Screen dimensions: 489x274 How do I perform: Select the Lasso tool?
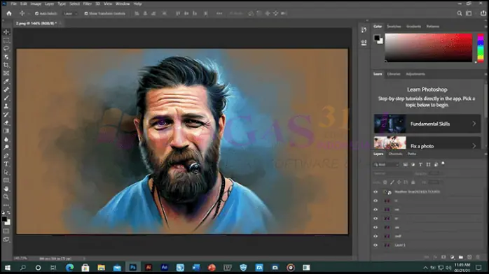click(x=6, y=48)
